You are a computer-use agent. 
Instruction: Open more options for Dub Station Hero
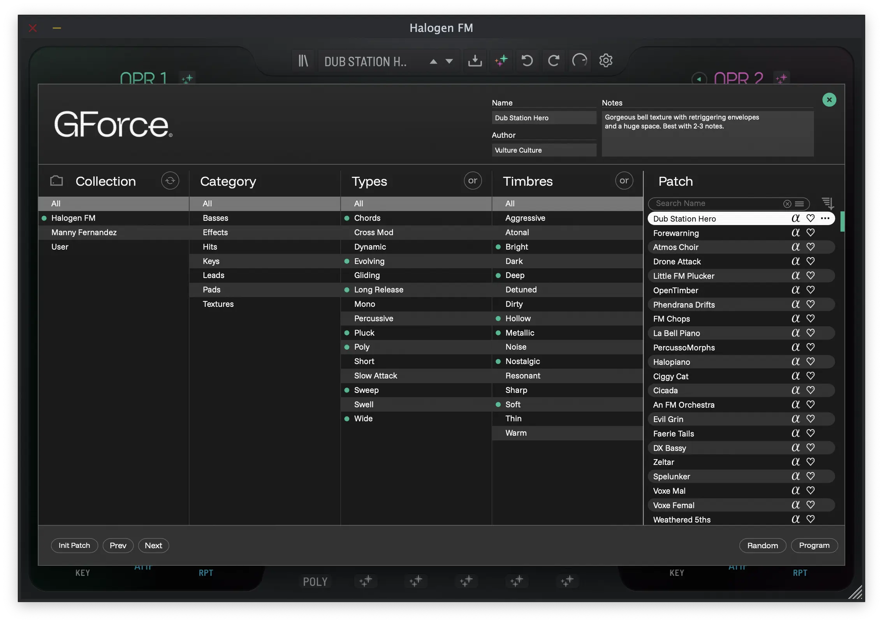(x=825, y=218)
